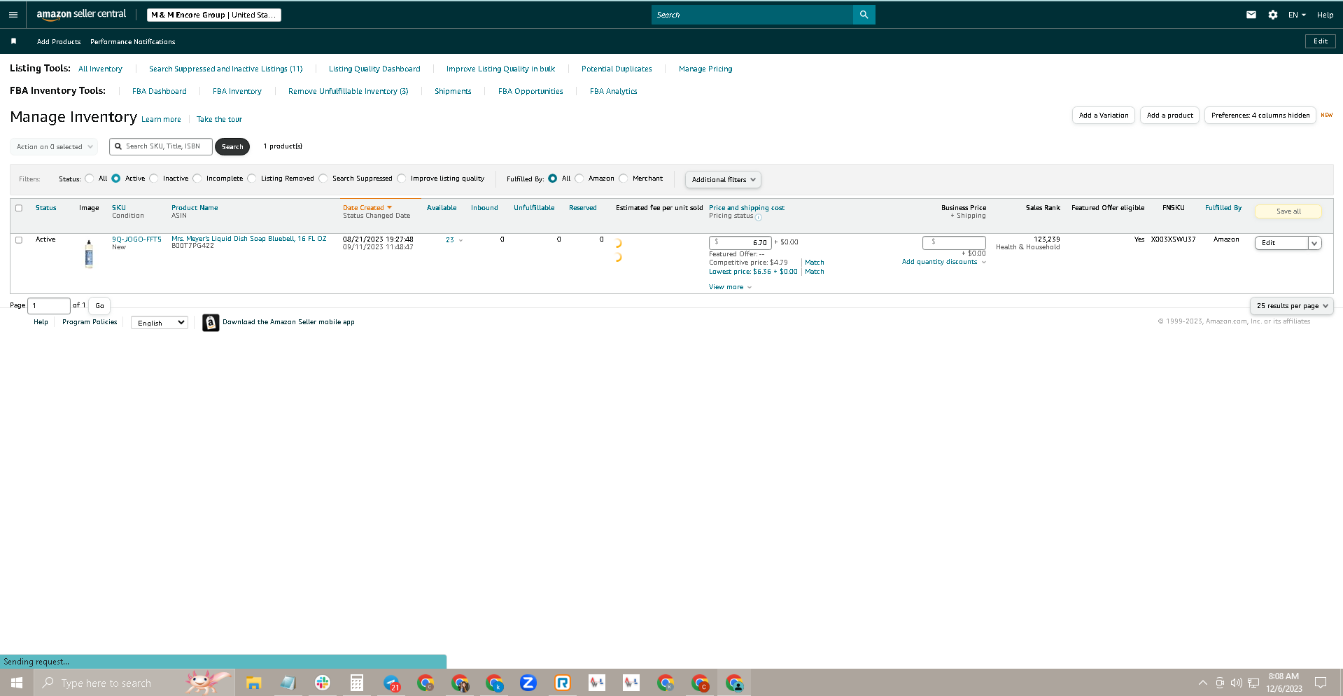Check the 9Q-JOGO-FFT5 row checkbox
The image size is (1343, 696).
(x=19, y=239)
